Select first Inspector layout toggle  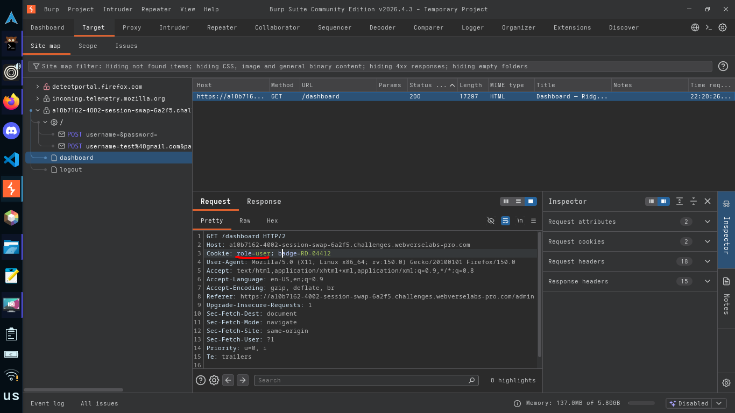click(x=652, y=201)
